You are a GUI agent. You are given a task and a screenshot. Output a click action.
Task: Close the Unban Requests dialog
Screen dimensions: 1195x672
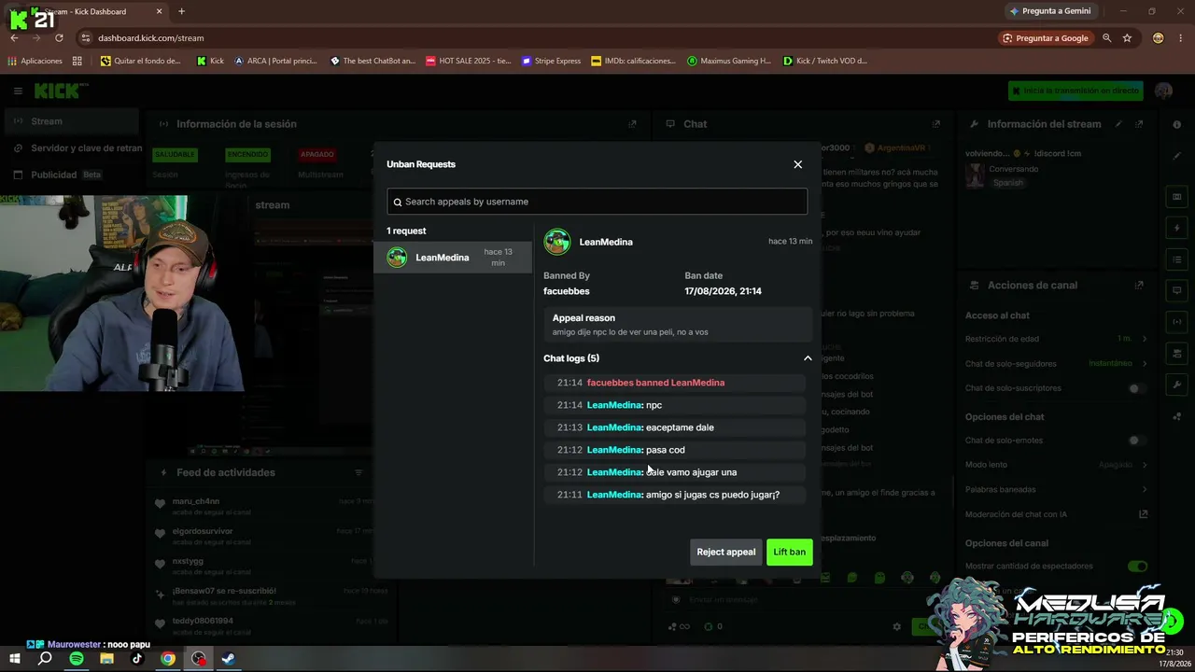pyautogui.click(x=797, y=164)
